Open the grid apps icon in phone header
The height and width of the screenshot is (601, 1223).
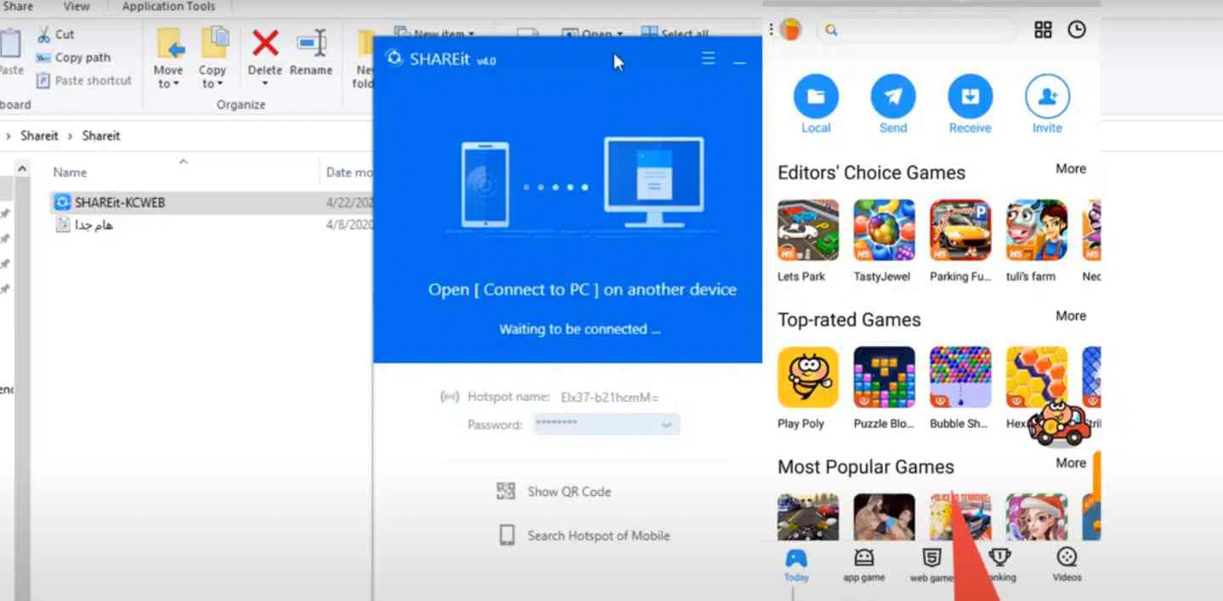pyautogui.click(x=1043, y=30)
